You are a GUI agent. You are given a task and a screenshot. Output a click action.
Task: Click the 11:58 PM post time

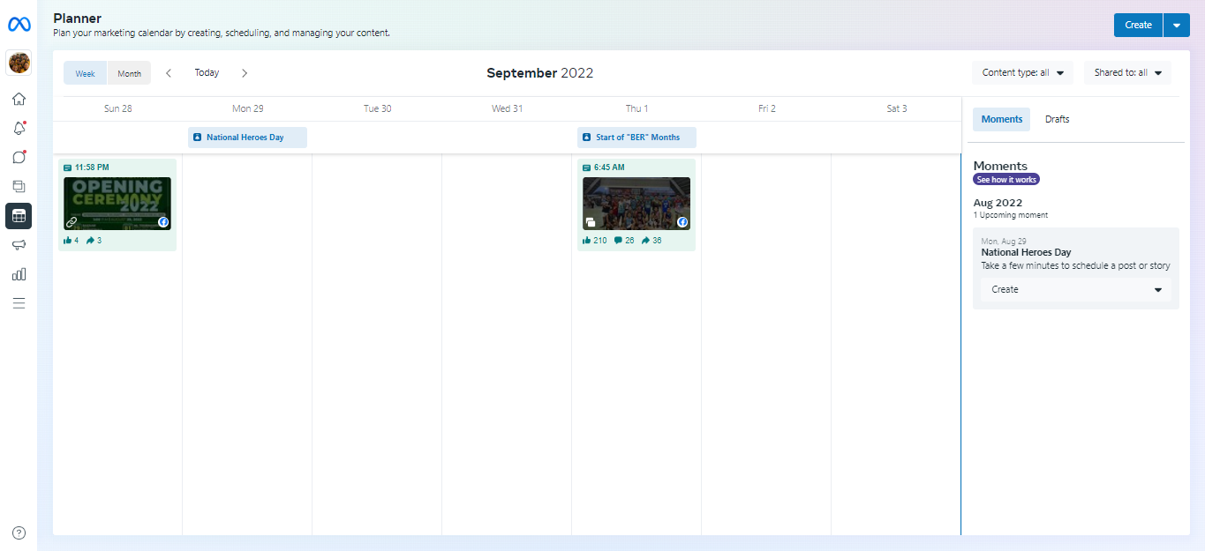point(92,168)
